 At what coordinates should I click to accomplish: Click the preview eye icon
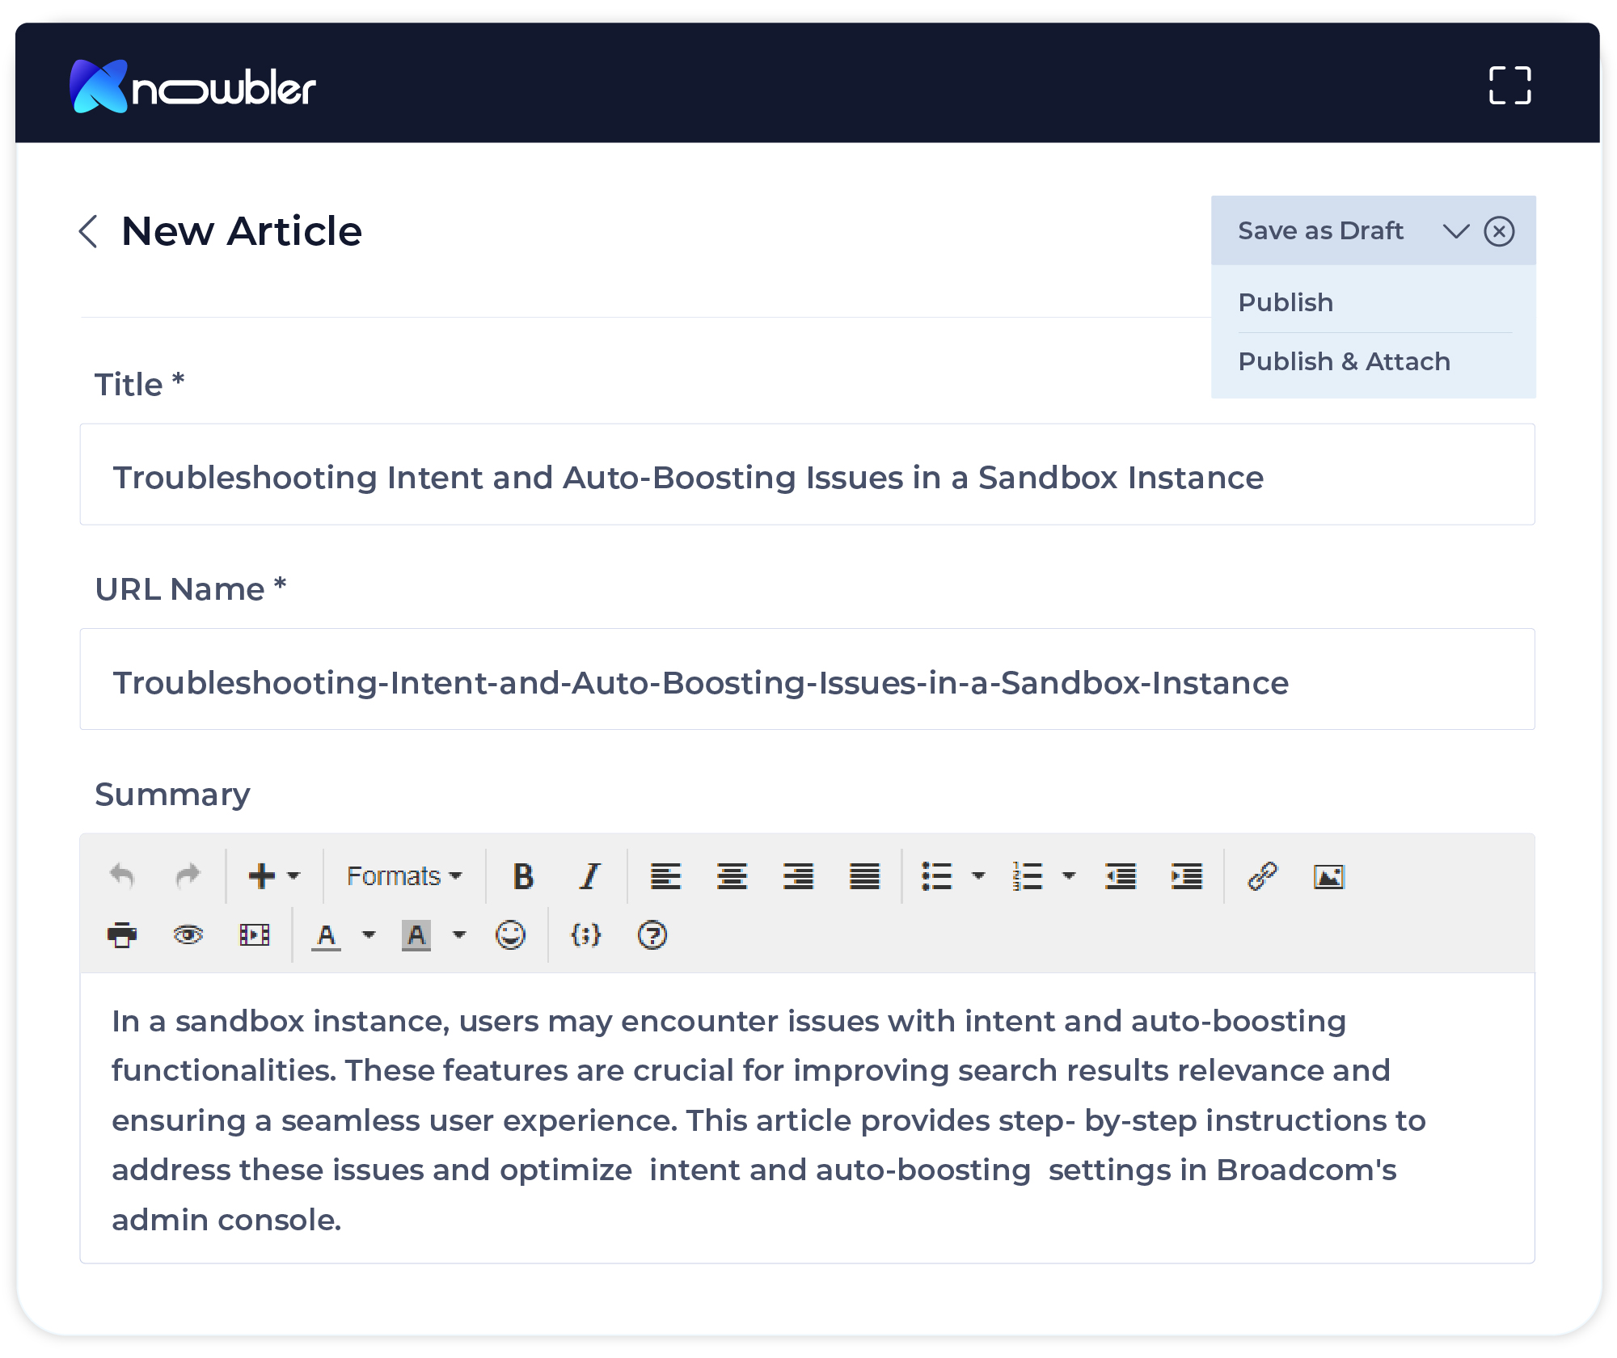coord(188,935)
